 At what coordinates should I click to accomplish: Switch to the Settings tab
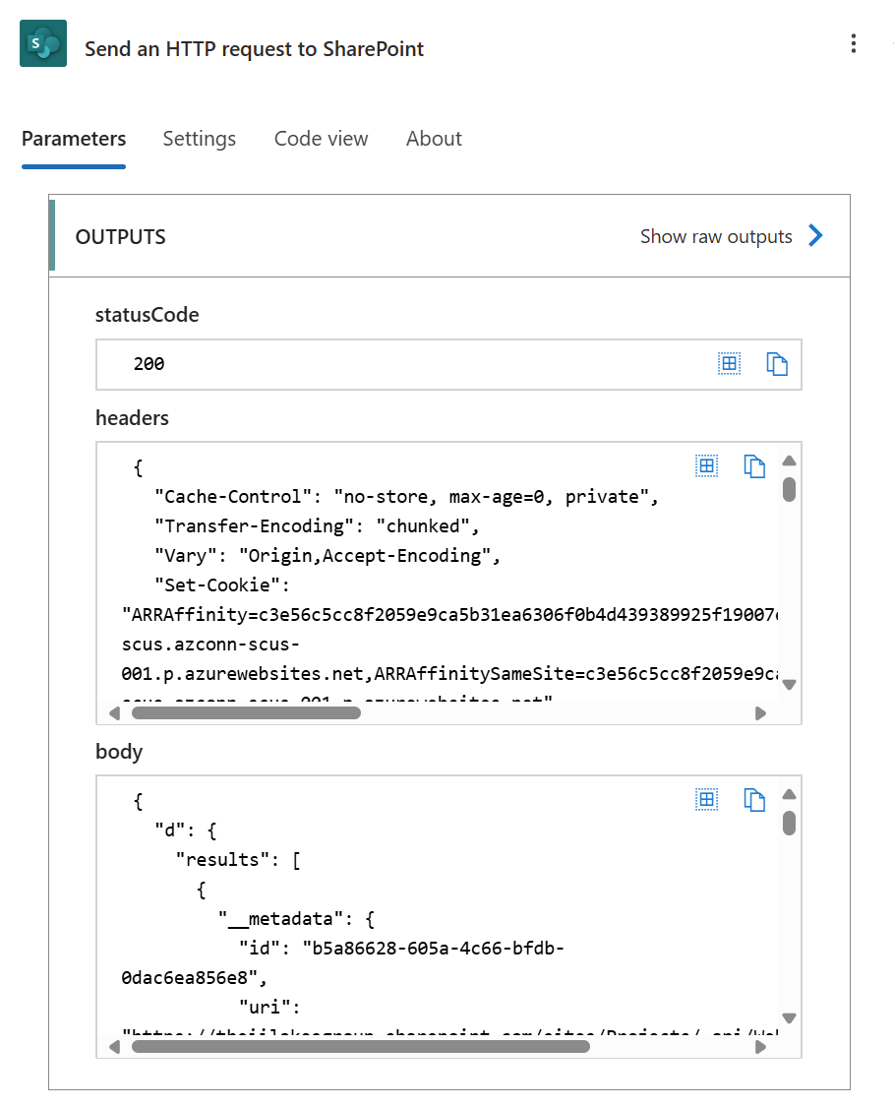199,139
